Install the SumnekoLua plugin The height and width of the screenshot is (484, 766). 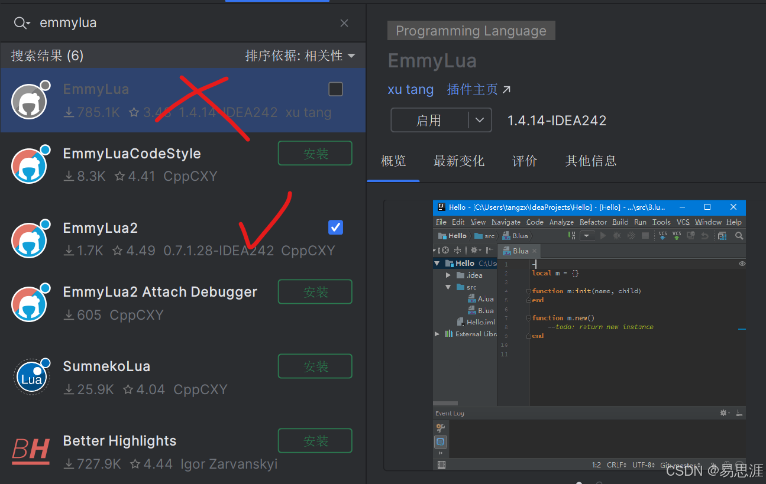[x=315, y=366]
